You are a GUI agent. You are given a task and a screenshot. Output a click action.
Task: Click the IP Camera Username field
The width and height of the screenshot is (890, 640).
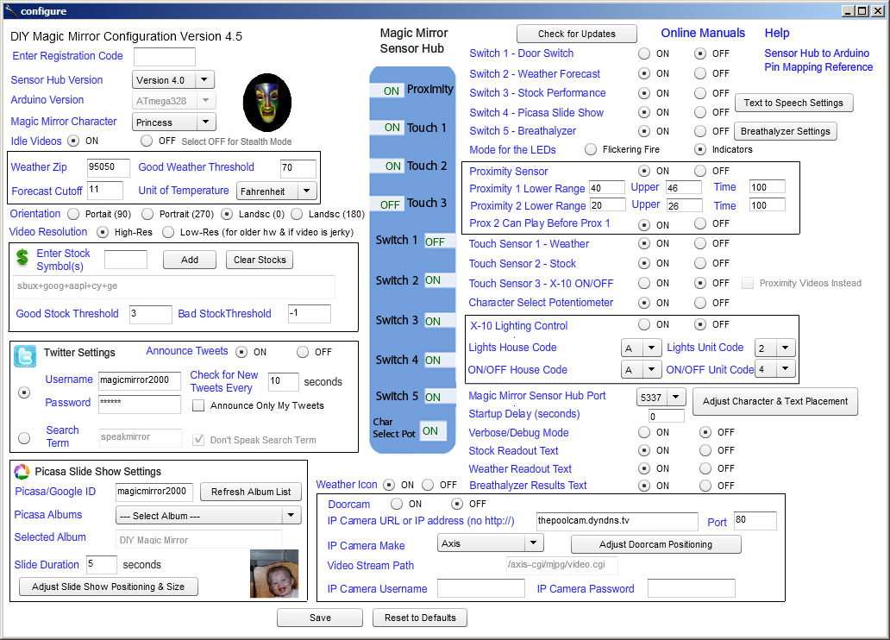[480, 588]
